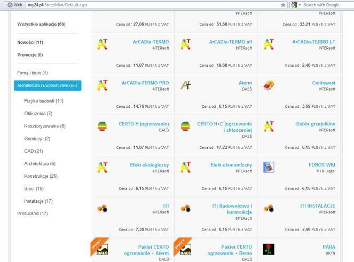The width and height of the screenshot is (354, 262).
Task: Open Sieci (15) subcategory
Action: [x=34, y=189]
